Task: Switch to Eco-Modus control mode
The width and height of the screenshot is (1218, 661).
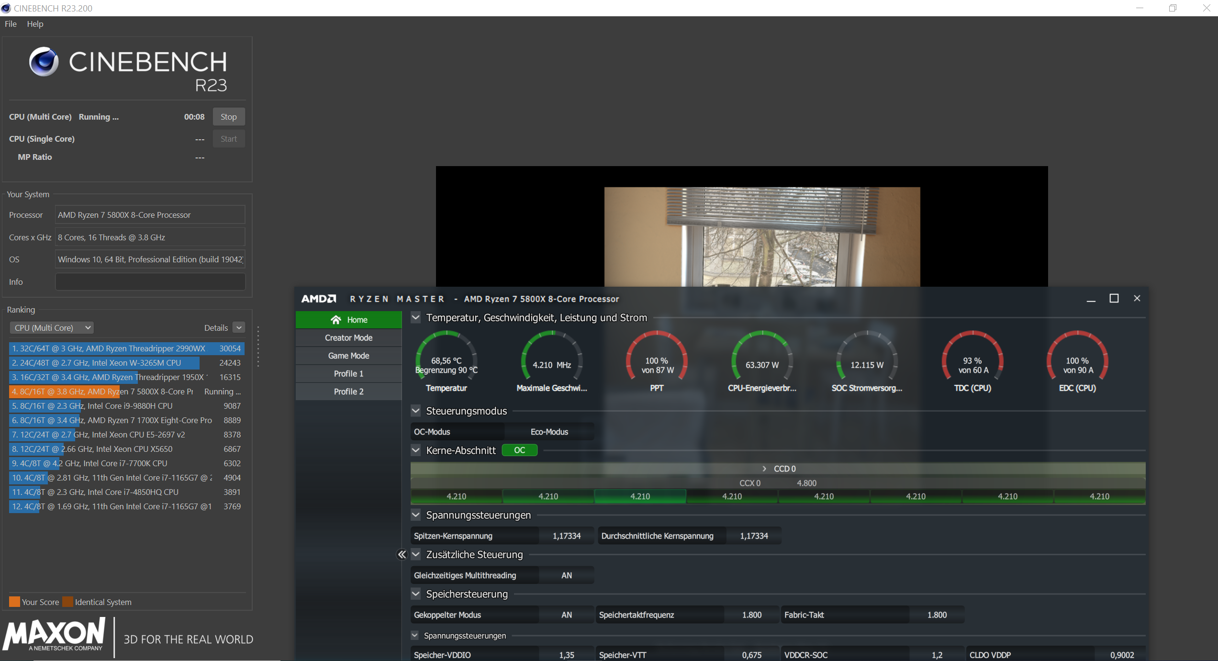Action: coord(549,432)
